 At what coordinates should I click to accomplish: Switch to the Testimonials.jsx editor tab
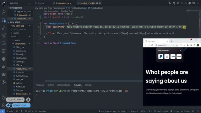pyautogui.click(x=62, y=3)
